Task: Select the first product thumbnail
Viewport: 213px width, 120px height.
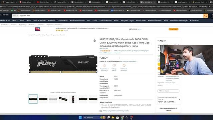Action: [33, 99]
